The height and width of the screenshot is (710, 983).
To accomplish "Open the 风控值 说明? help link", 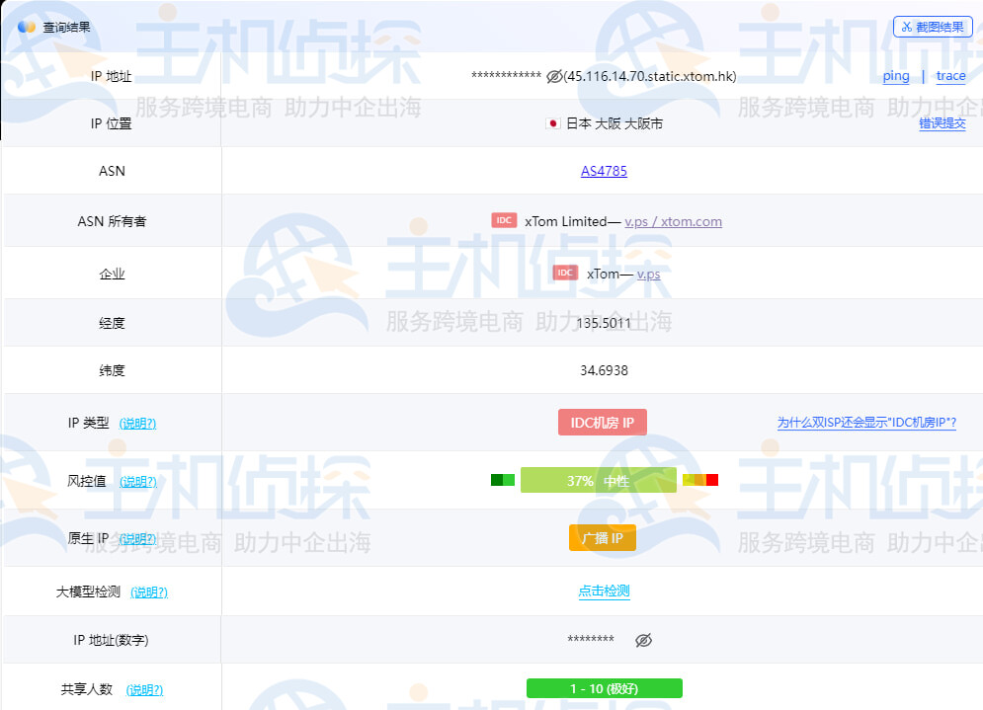I will 137,482.
